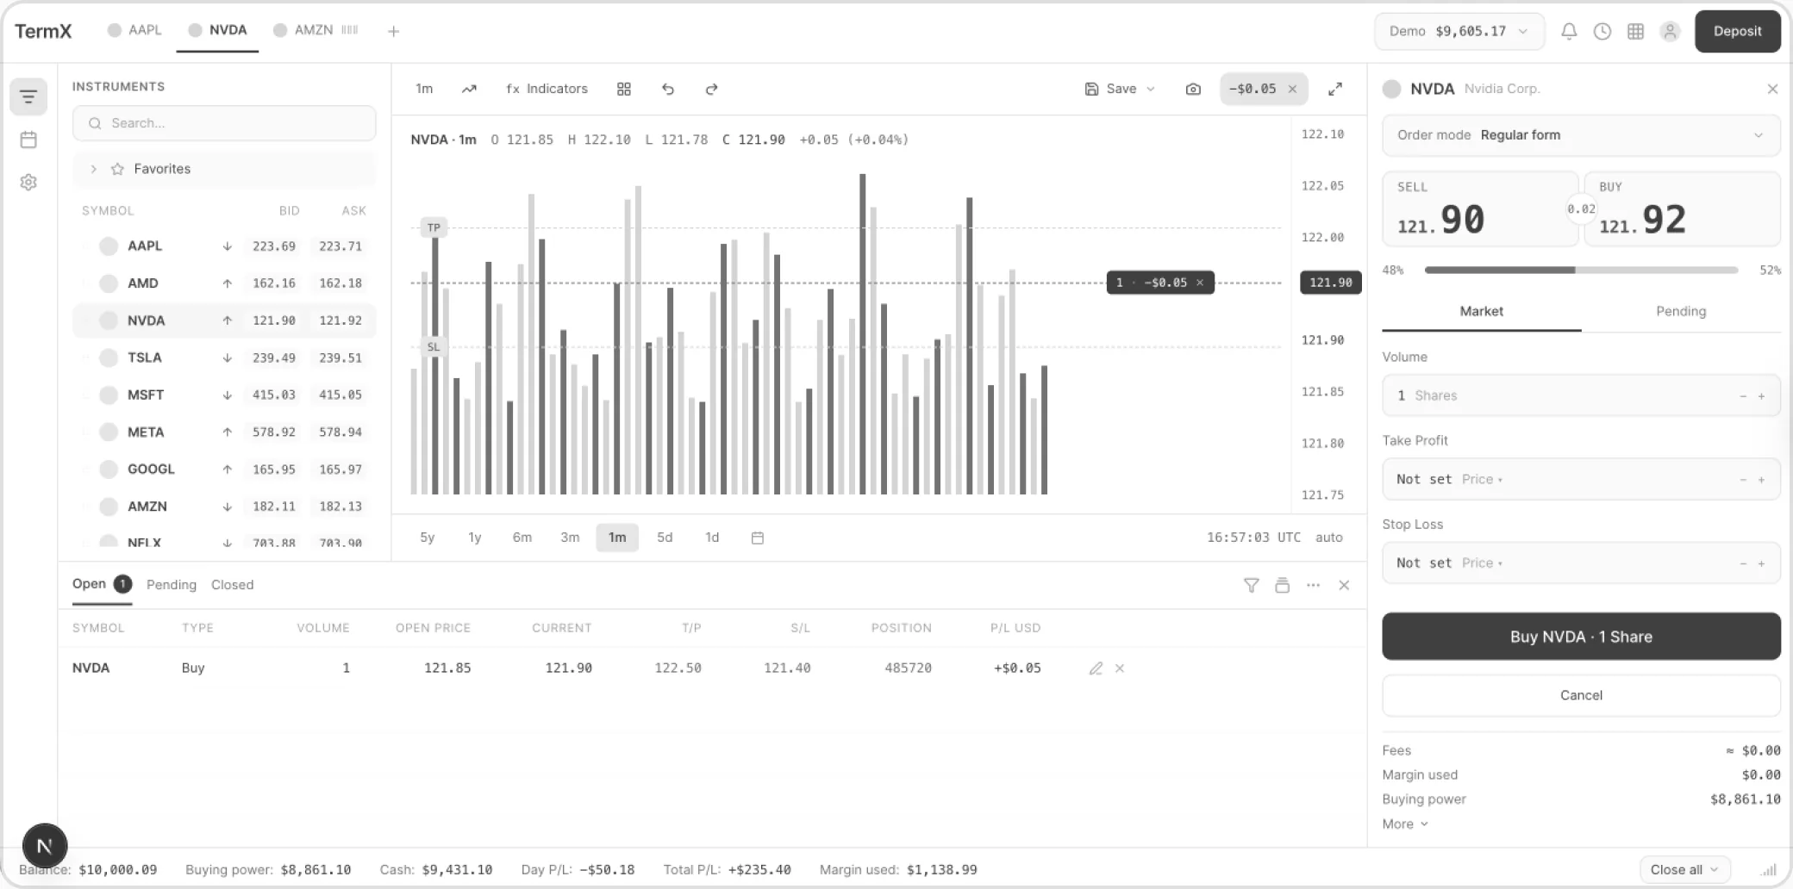Image resolution: width=1793 pixels, height=889 pixels.
Task: Filter positions with funnel icon
Action: click(x=1251, y=585)
